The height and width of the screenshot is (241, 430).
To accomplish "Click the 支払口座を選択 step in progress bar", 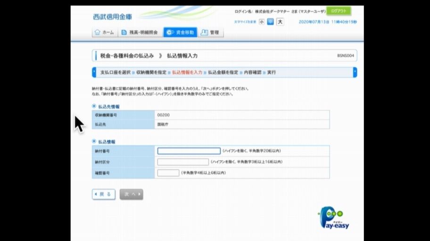I will (115, 72).
